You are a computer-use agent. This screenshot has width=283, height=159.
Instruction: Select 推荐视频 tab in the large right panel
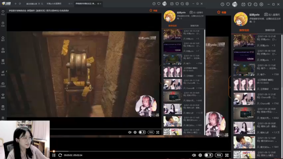pyautogui.click(x=244, y=30)
